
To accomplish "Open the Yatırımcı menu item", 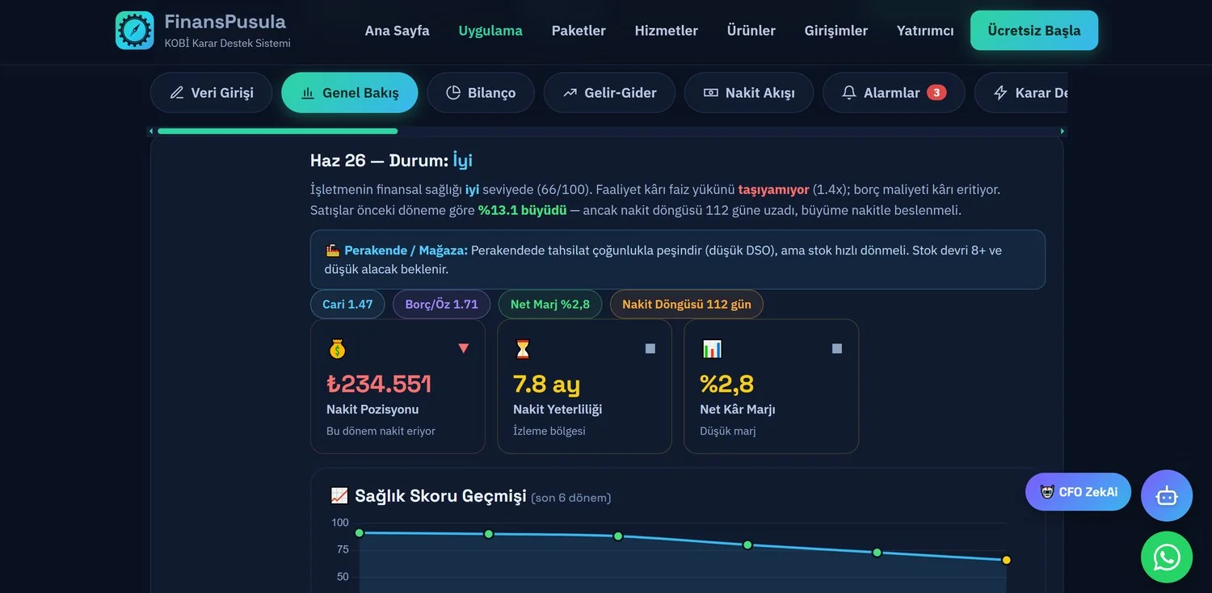I will click(925, 31).
